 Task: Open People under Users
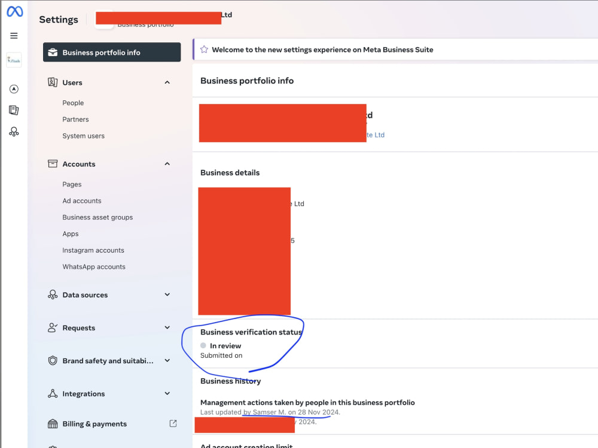coord(73,103)
